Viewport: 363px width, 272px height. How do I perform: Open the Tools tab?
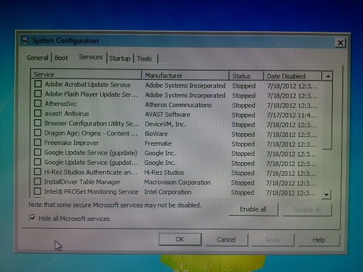click(x=145, y=58)
